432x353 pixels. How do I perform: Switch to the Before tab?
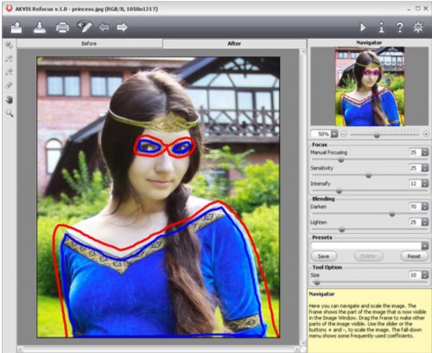89,43
